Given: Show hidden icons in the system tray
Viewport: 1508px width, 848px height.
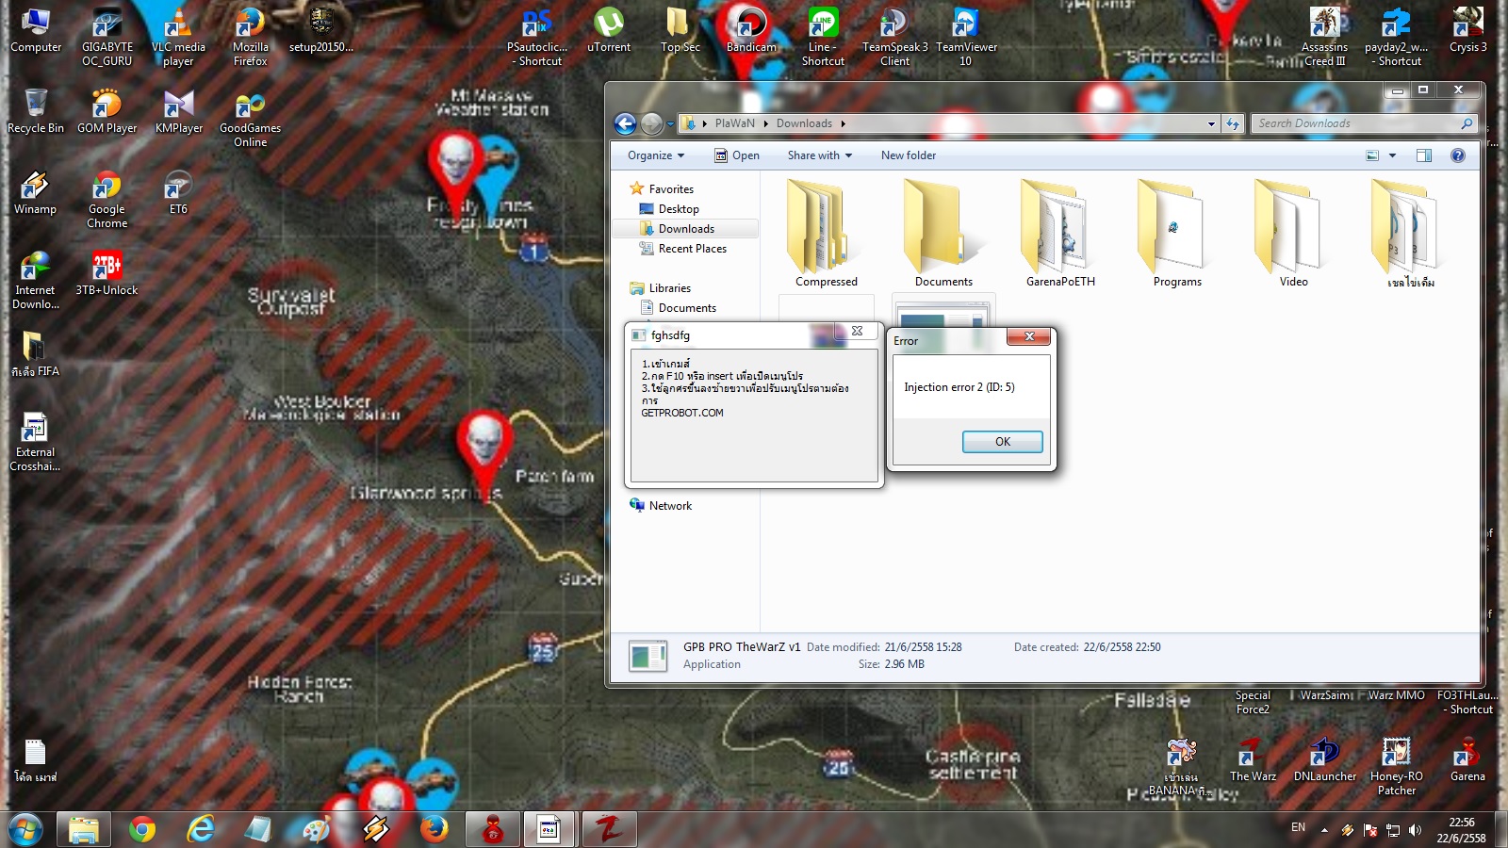Looking at the screenshot, I should click(1324, 830).
